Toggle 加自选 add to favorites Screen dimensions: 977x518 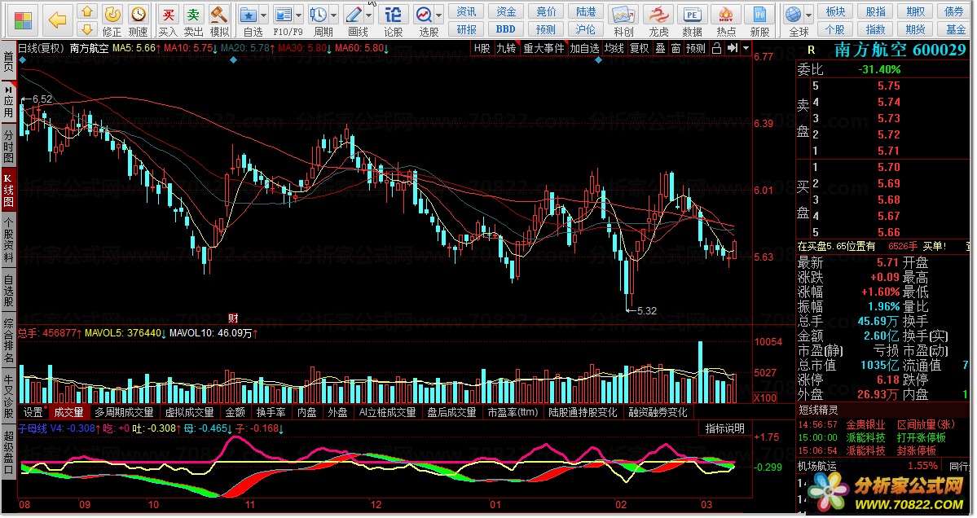[584, 48]
